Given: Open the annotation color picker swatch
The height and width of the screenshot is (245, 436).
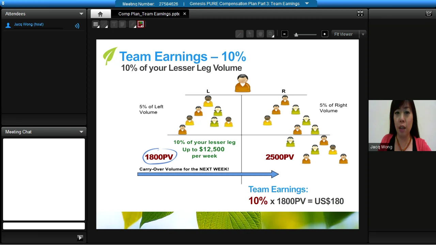Looking at the screenshot, I should [x=141, y=24].
